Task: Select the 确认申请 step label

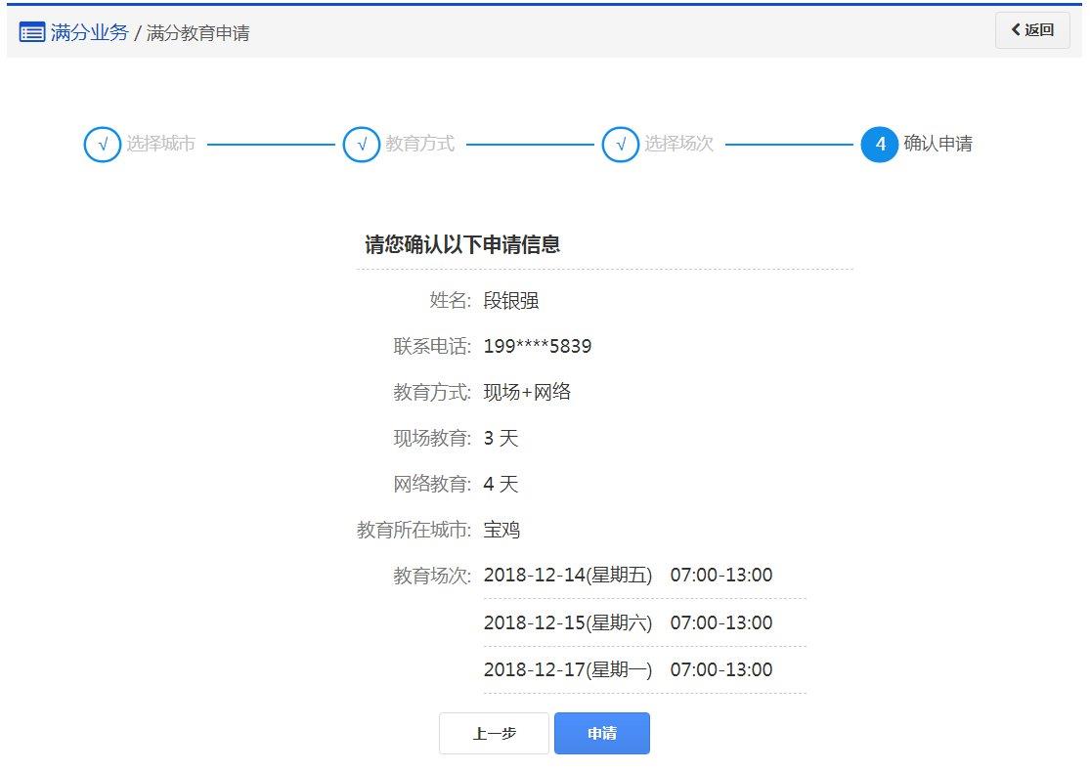Action: (x=937, y=144)
